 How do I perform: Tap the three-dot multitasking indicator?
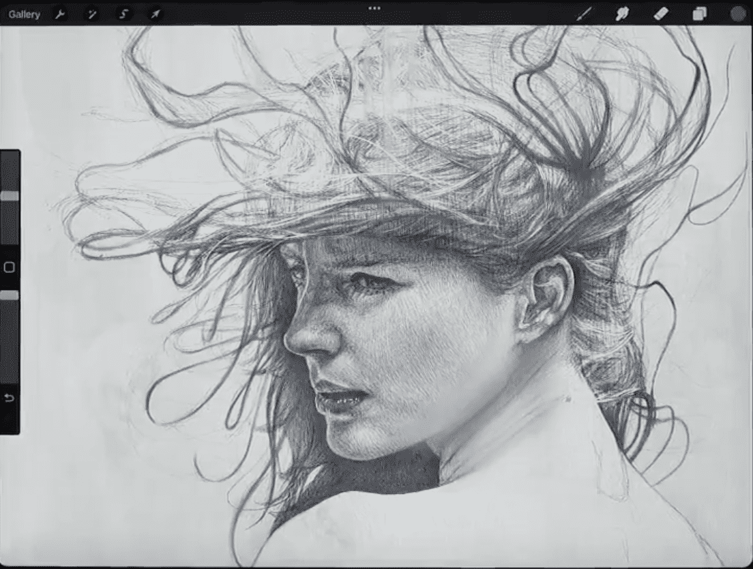pos(374,8)
